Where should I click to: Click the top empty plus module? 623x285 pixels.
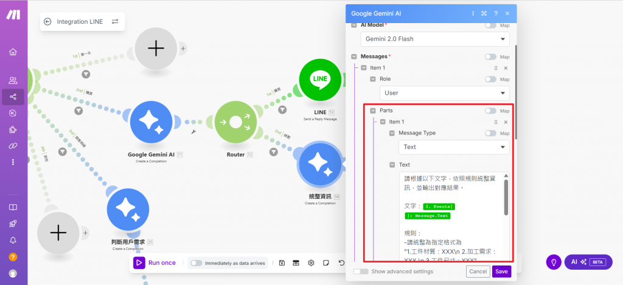[x=156, y=49]
